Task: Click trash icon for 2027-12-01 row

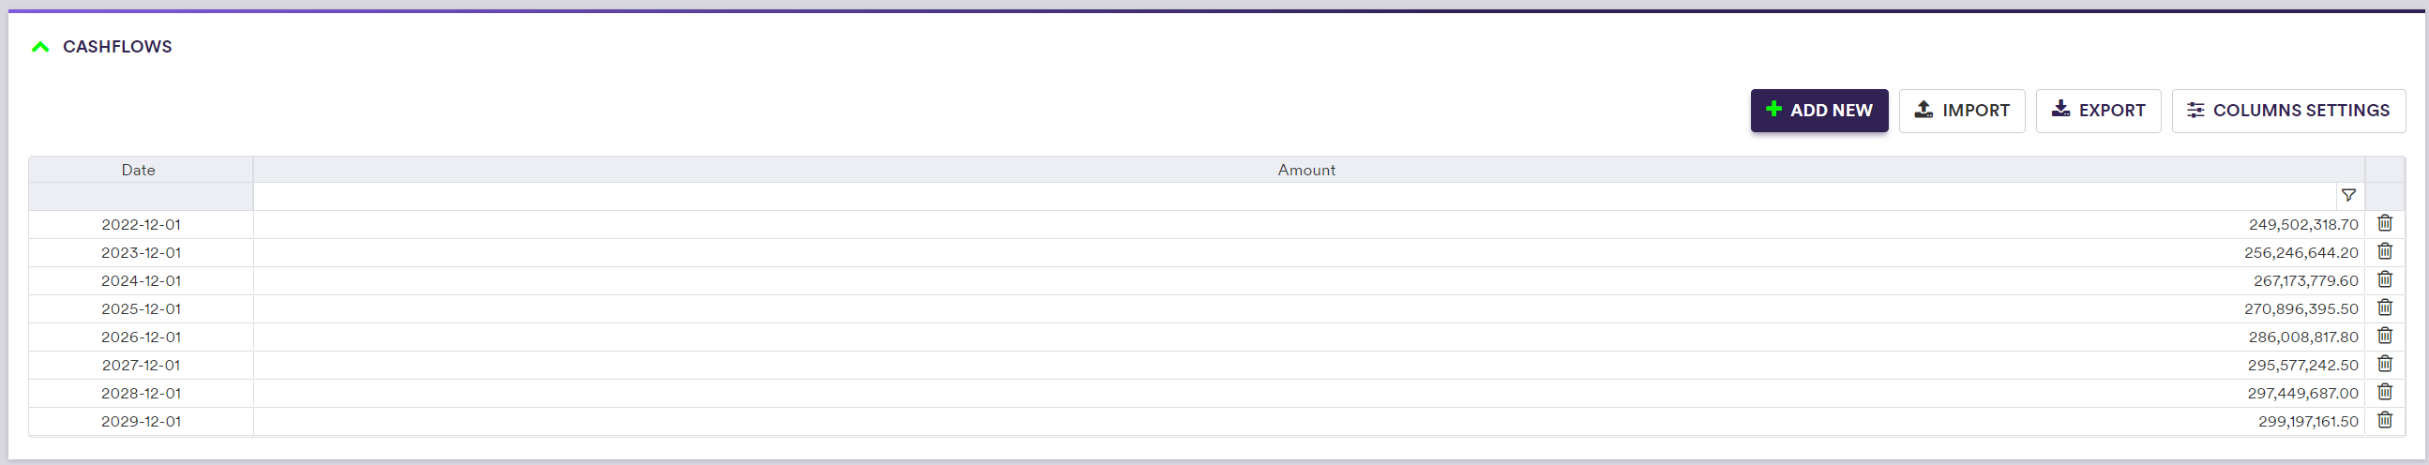Action: click(x=2385, y=364)
